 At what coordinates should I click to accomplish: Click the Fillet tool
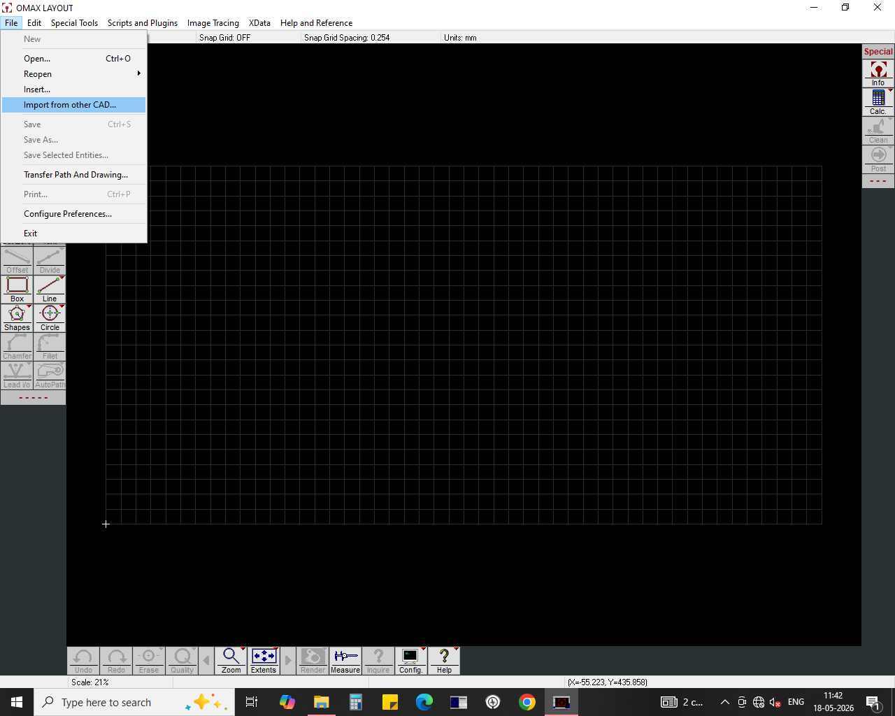click(50, 346)
